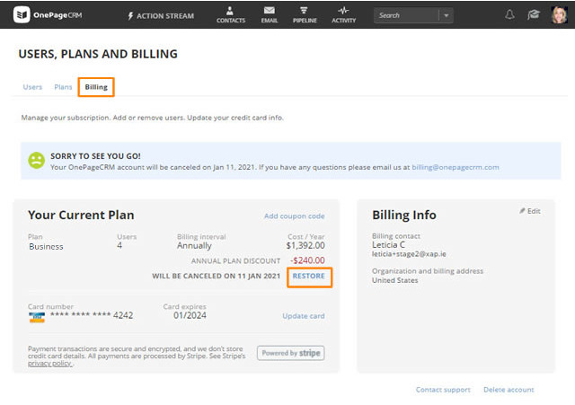The height and width of the screenshot is (405, 575).
Task: Open the Action Stream view
Action: point(161,16)
